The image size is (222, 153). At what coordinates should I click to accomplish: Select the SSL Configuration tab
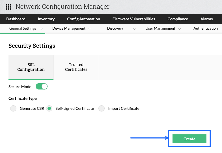[31, 67]
